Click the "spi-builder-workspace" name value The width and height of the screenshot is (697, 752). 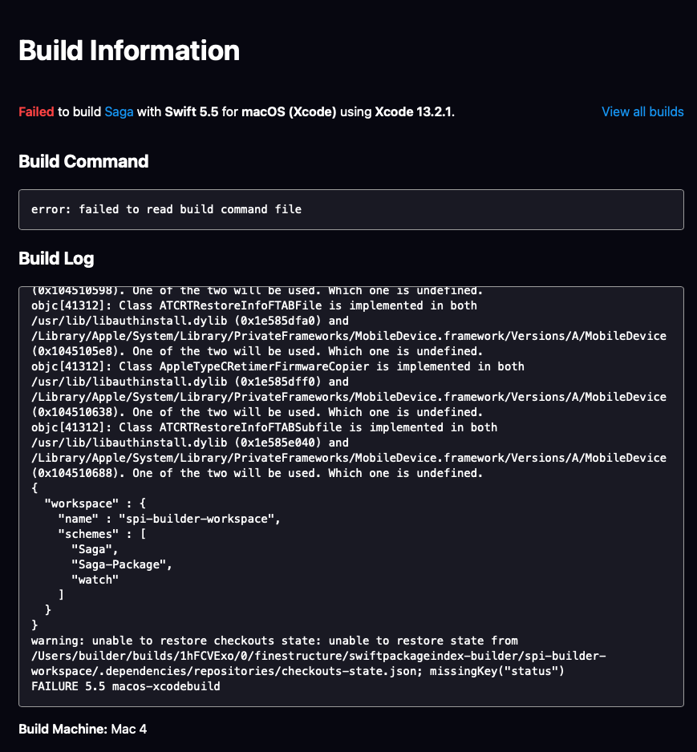pyautogui.click(x=197, y=519)
